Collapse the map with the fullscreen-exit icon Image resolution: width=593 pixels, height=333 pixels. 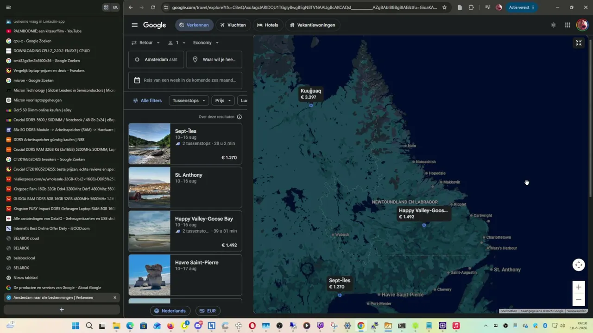coord(579,43)
